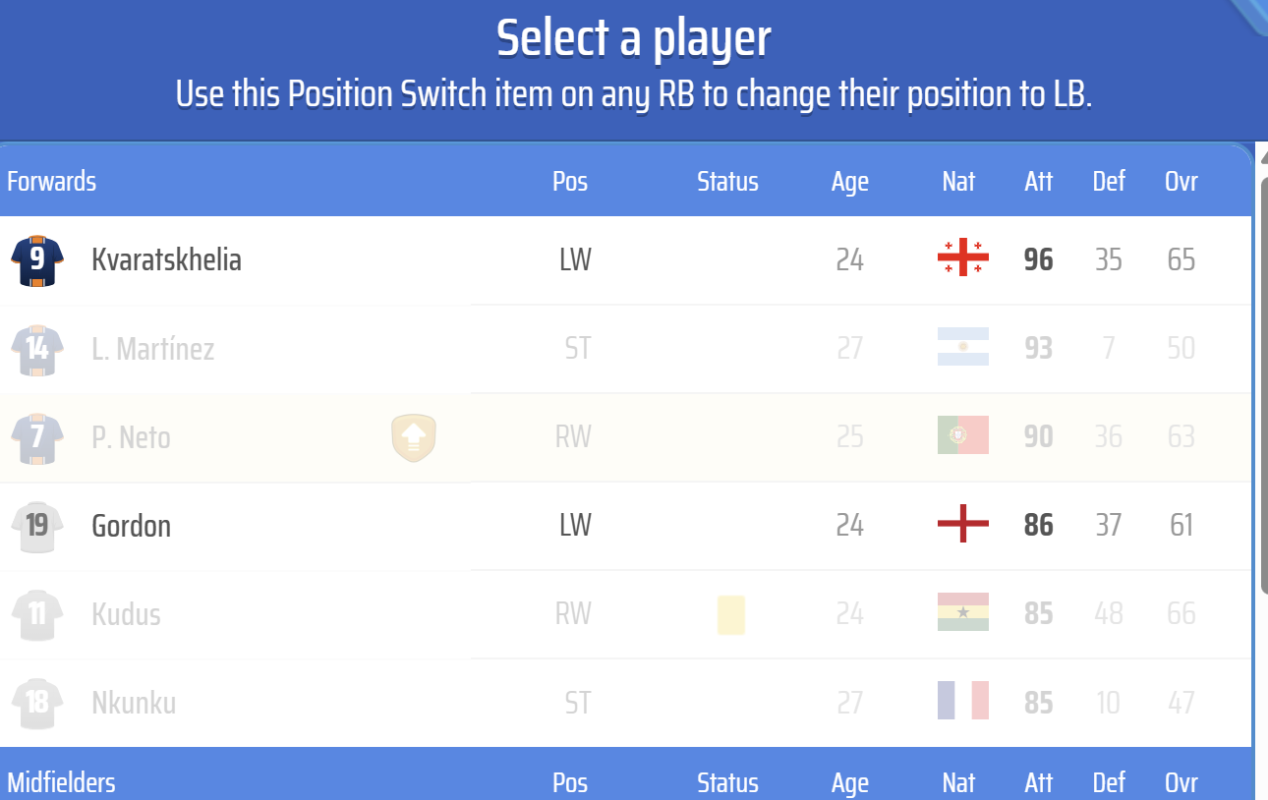Click Nkunku's number 18 jersey icon
Viewport: 1268px width, 800px height.
pos(37,703)
